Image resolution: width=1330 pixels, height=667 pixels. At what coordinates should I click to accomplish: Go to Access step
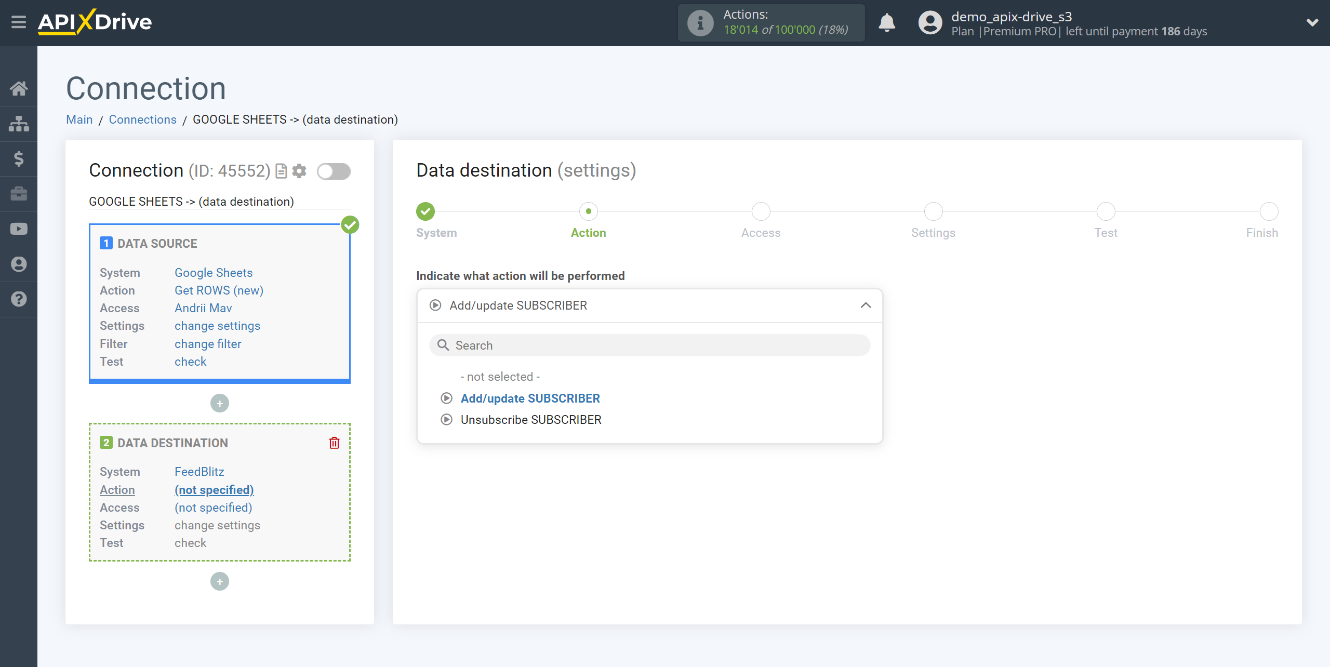761,211
